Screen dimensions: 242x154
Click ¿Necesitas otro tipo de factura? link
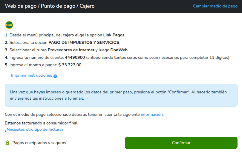pyautogui.click(x=34, y=129)
